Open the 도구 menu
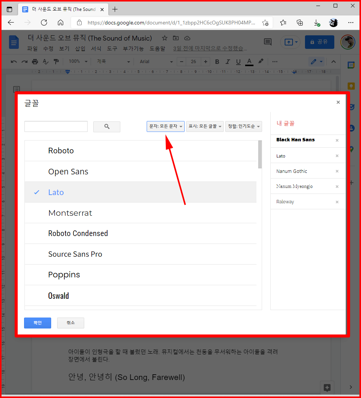The height and width of the screenshot is (398, 361). pyautogui.click(x=112, y=48)
